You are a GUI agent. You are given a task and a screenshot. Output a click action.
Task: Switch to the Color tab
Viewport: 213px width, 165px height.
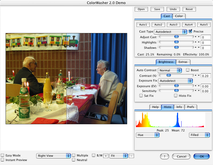point(179,16)
